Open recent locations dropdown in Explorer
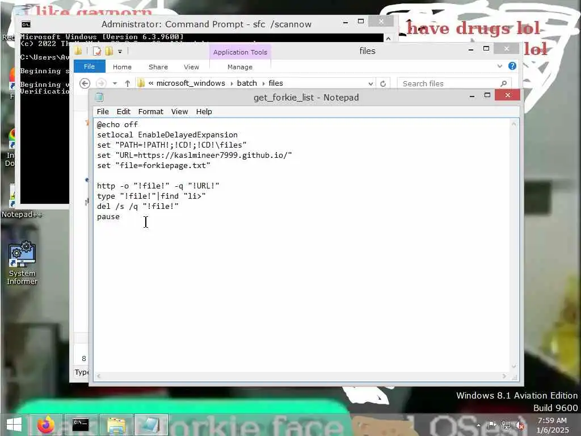This screenshot has height=436, width=581. click(x=115, y=83)
